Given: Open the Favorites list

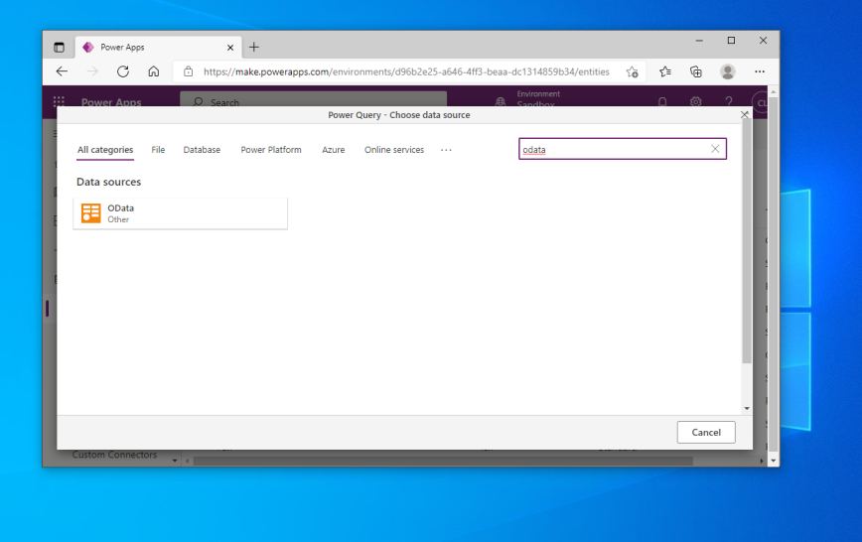Looking at the screenshot, I should coord(664,71).
